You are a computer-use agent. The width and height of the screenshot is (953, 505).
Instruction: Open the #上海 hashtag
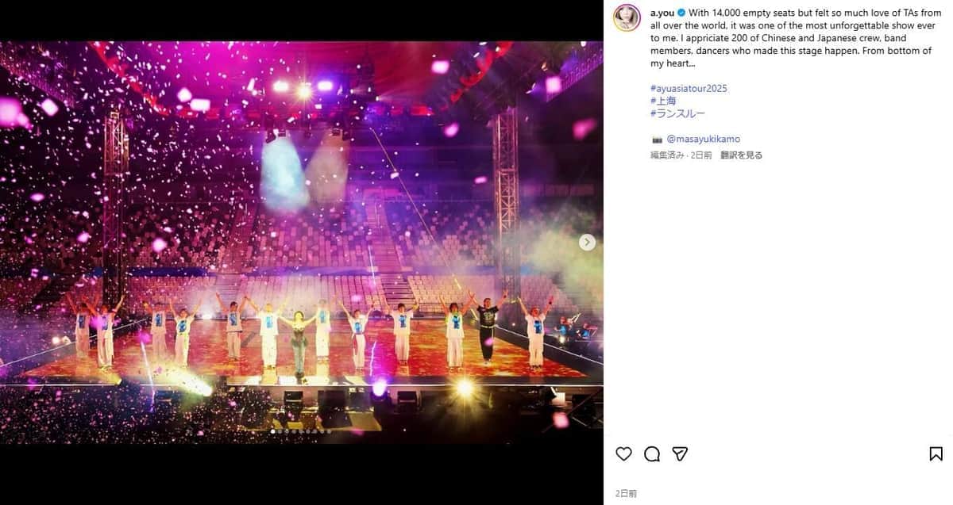coord(664,101)
